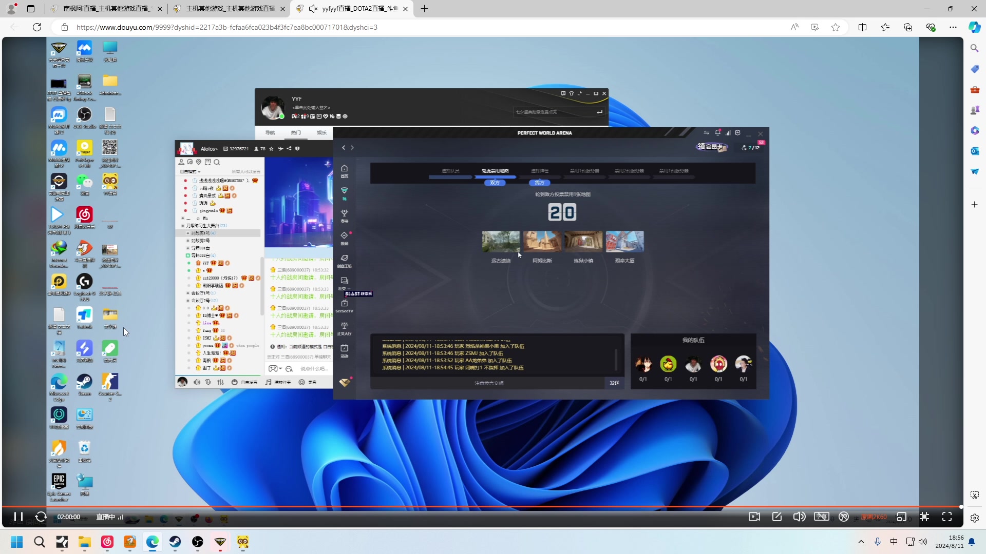Switch to the 南枫阿i直播 browser tab
The width and height of the screenshot is (986, 554).
(x=105, y=9)
